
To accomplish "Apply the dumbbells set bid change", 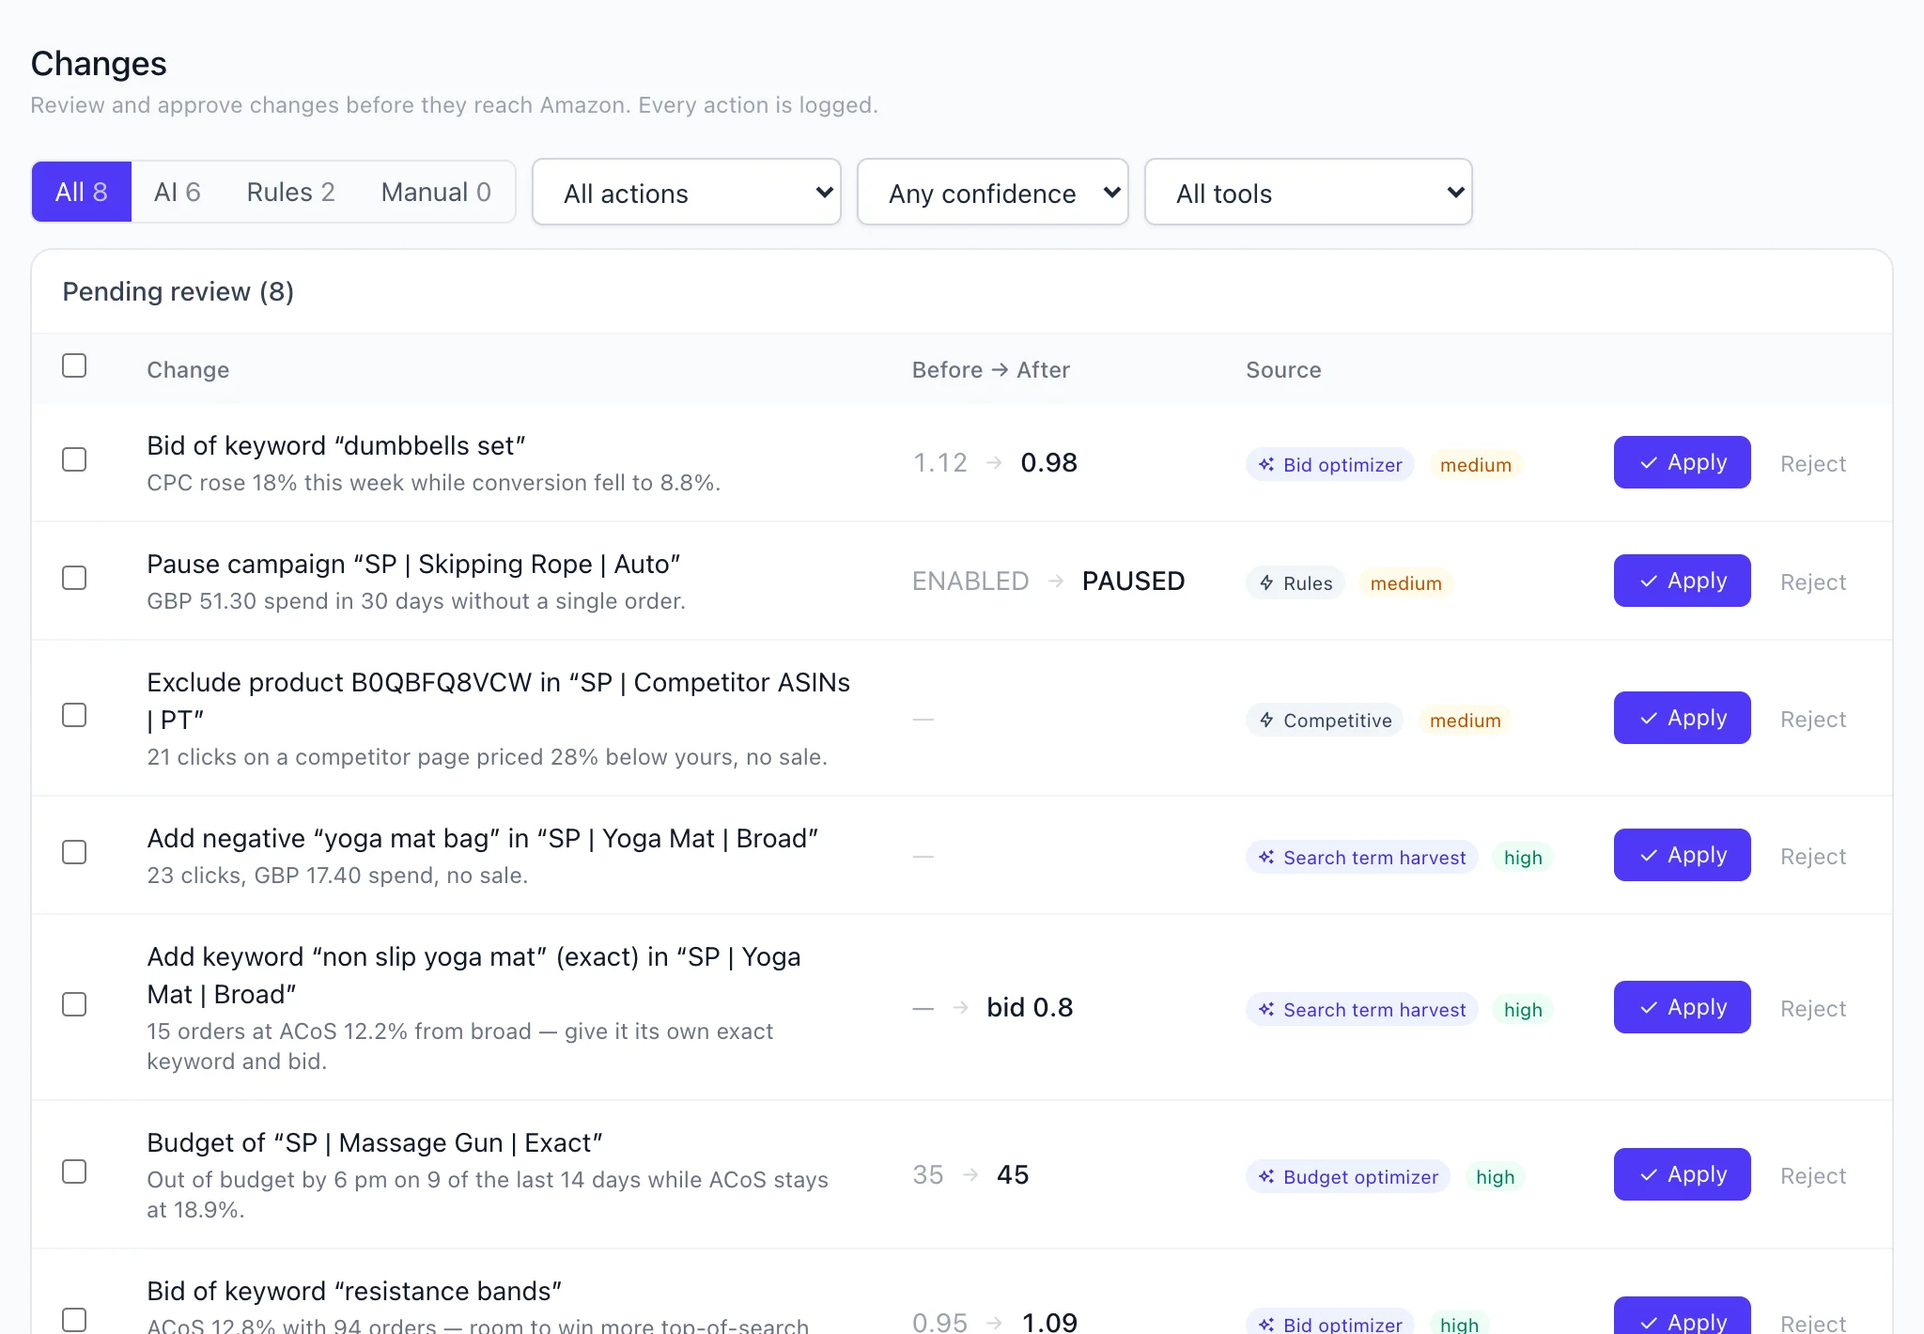I will click(x=1683, y=462).
